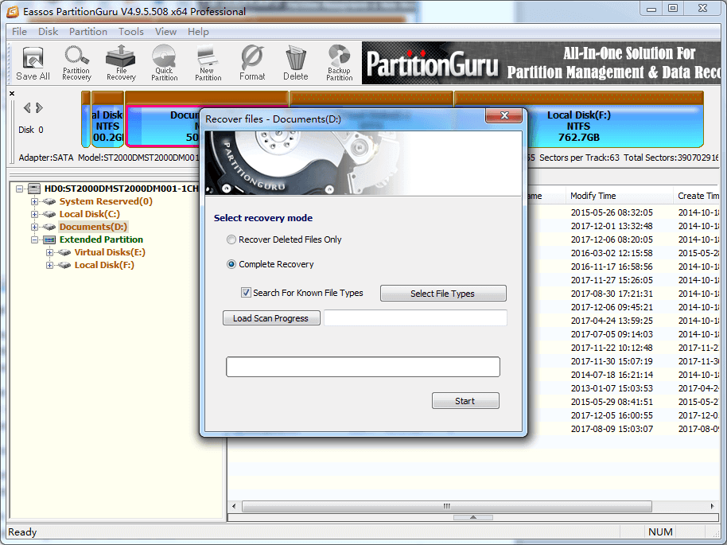Click the Format toolbar icon
This screenshot has width=727, height=545.
click(252, 64)
